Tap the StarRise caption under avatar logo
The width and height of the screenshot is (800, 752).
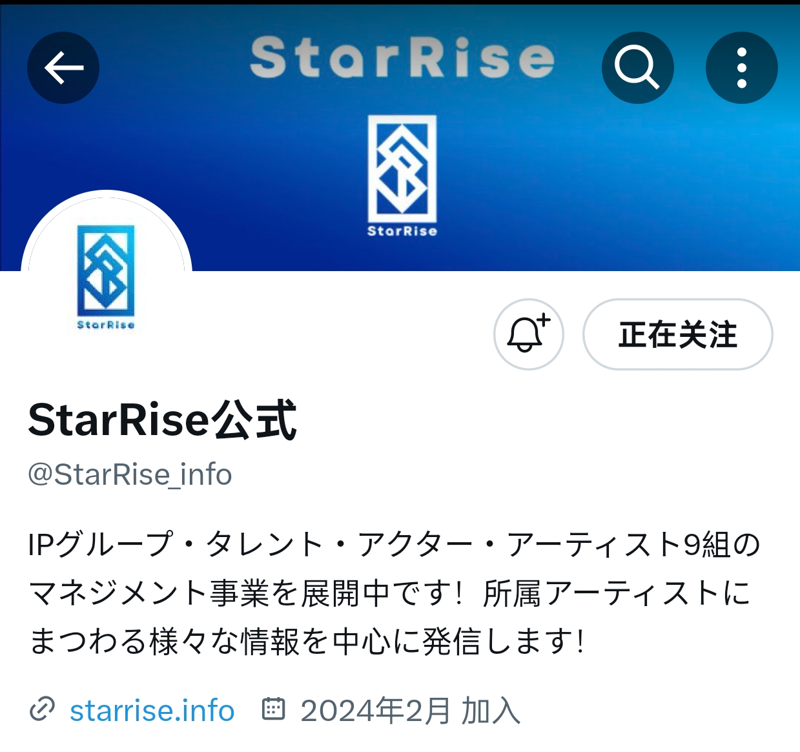(x=106, y=325)
